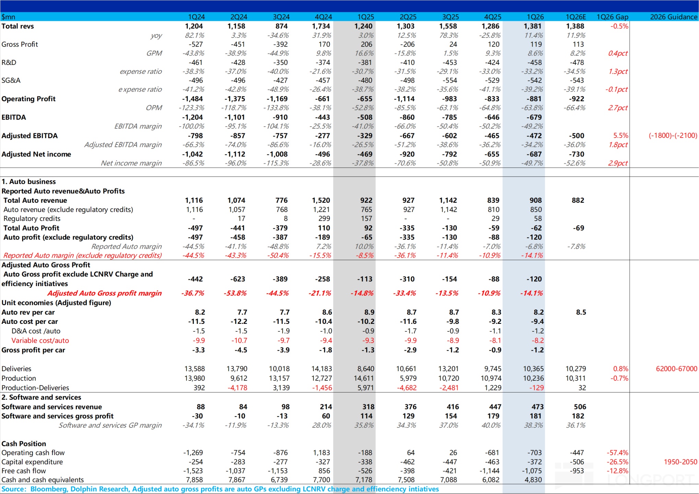Click the Source footnote about Bloomberg, Dolphin Research
Screen dimensions: 699x494
point(220,489)
